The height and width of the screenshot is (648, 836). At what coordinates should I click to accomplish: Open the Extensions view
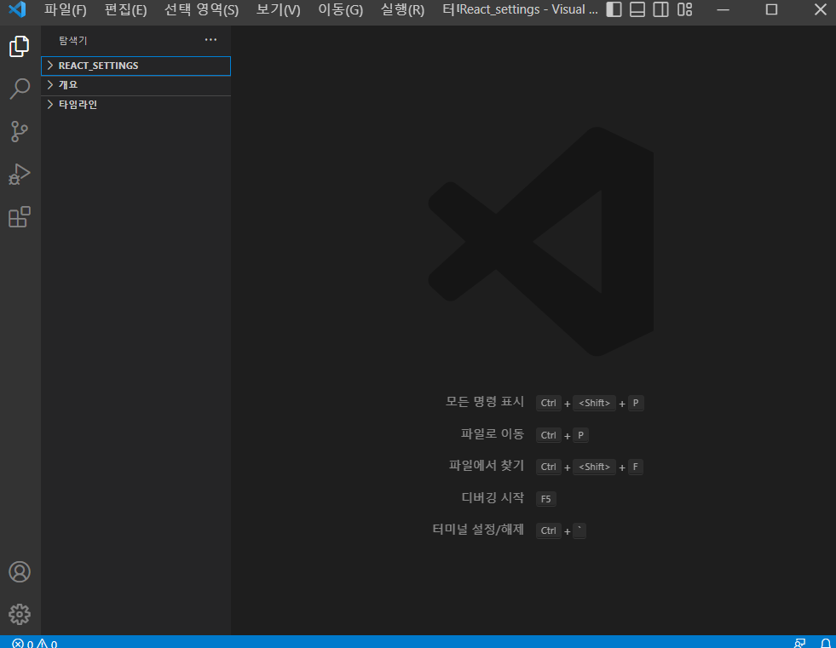[20, 217]
